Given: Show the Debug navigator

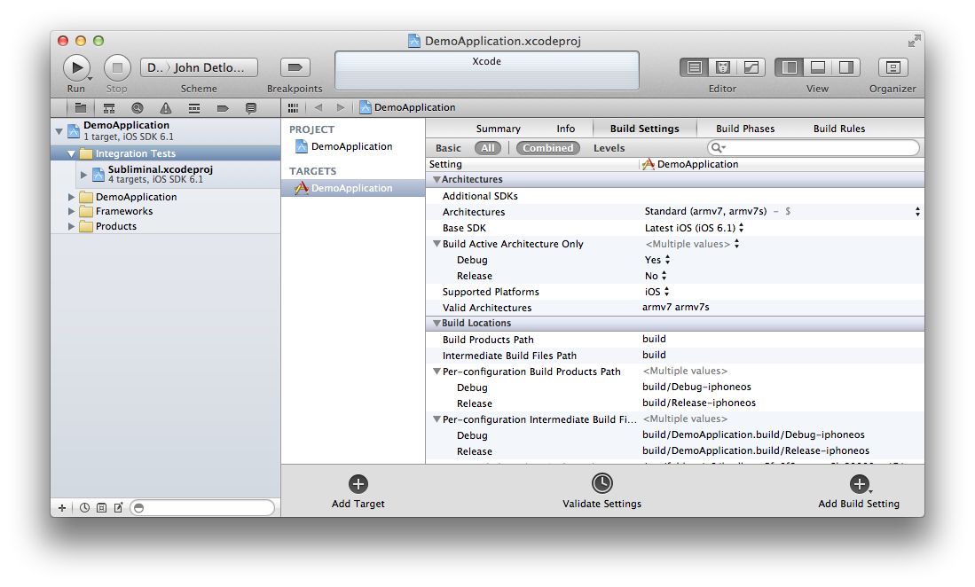Looking at the screenshot, I should tap(194, 108).
